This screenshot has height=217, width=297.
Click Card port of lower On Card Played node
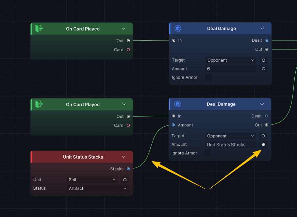point(128,125)
